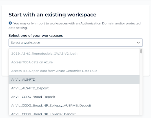Choose AnVIL_CCDG_Broad_NP_Epilepsy_Deposit option
151x118 pixels.
[74, 113]
